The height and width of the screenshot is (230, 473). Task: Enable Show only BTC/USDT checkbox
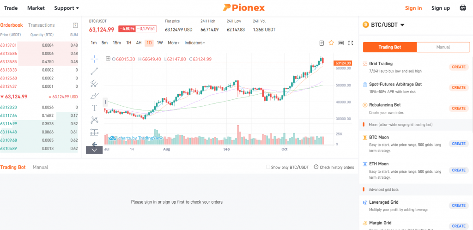point(268,167)
